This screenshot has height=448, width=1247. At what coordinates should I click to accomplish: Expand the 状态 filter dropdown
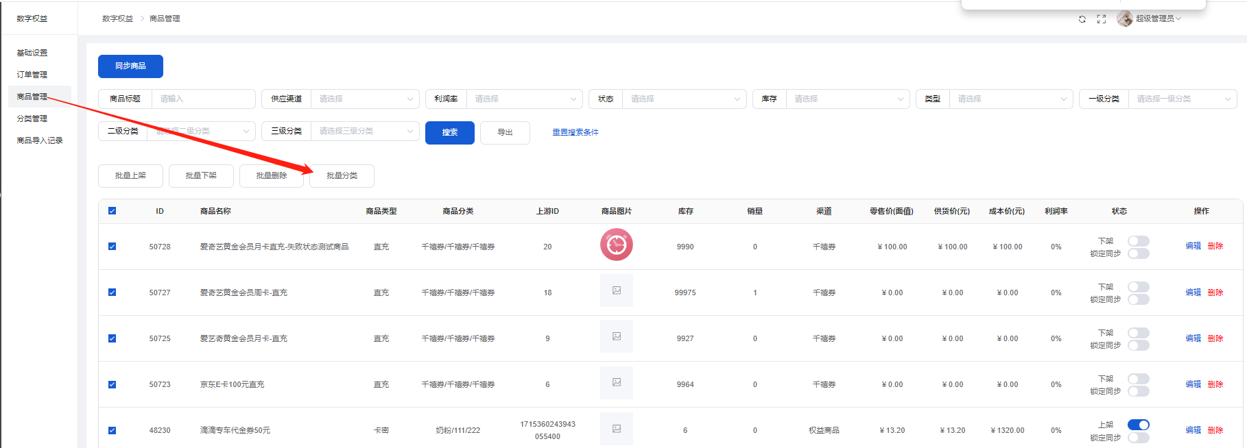[684, 99]
